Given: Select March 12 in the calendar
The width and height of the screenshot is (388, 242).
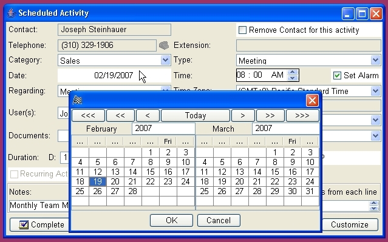Looking at the screenshot, I should (222, 172).
